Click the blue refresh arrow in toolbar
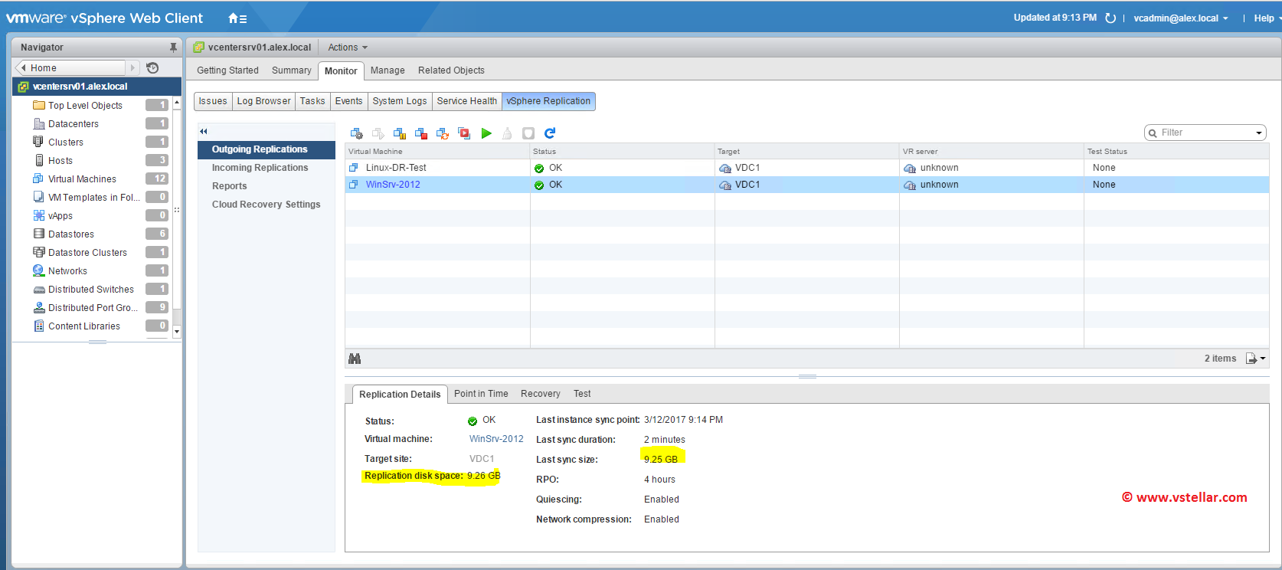 coord(550,133)
